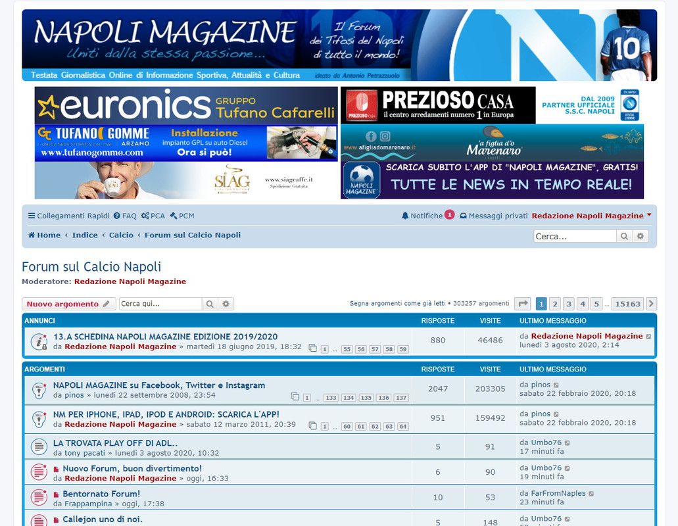Jump to first unread post in Nuovo Forum

pyautogui.click(x=56, y=469)
